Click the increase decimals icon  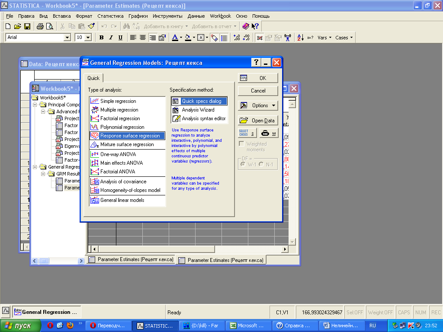click(237, 38)
